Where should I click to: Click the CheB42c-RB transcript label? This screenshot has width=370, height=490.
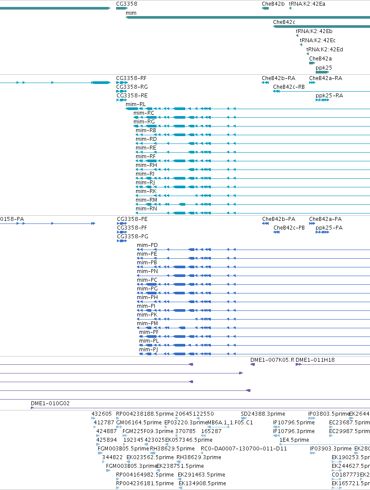[x=289, y=87]
